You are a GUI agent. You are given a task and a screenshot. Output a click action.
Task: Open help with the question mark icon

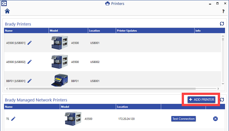(x=223, y=11)
